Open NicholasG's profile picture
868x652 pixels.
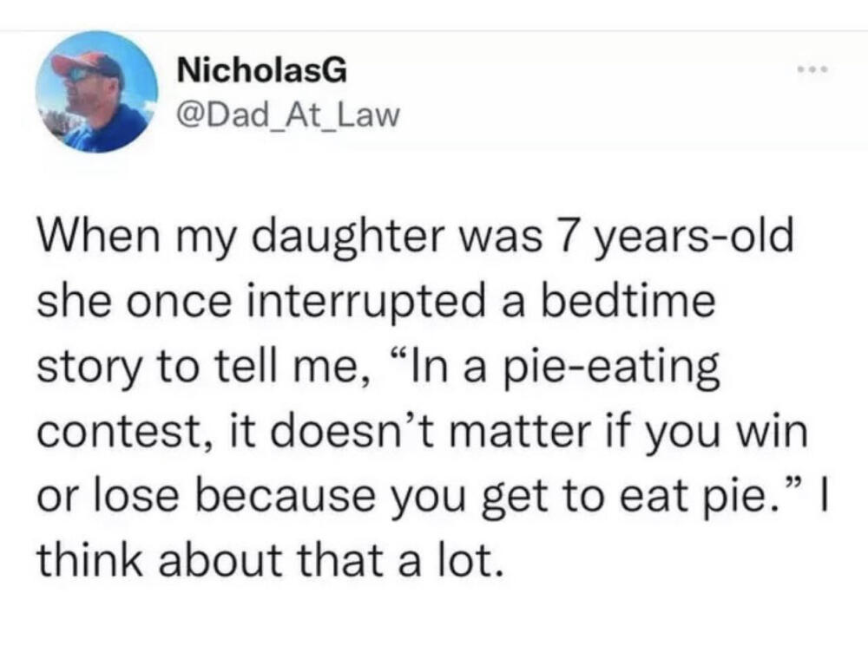(x=97, y=91)
